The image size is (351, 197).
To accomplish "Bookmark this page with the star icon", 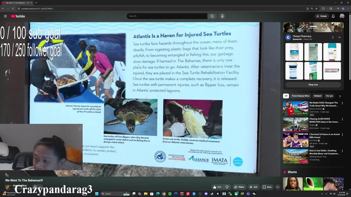I will 316,8.
